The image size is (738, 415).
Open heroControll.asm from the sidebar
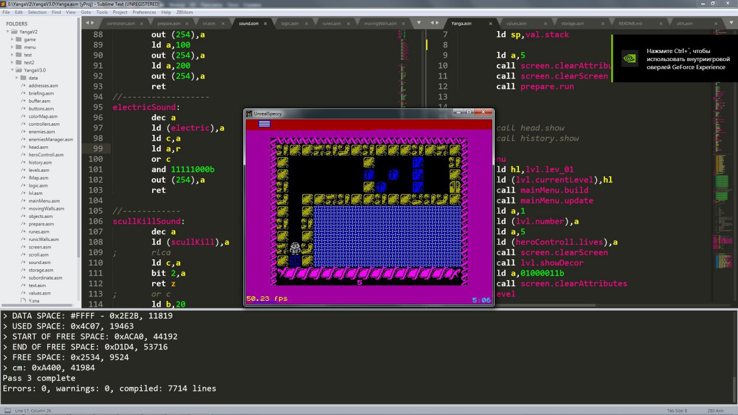pos(46,154)
